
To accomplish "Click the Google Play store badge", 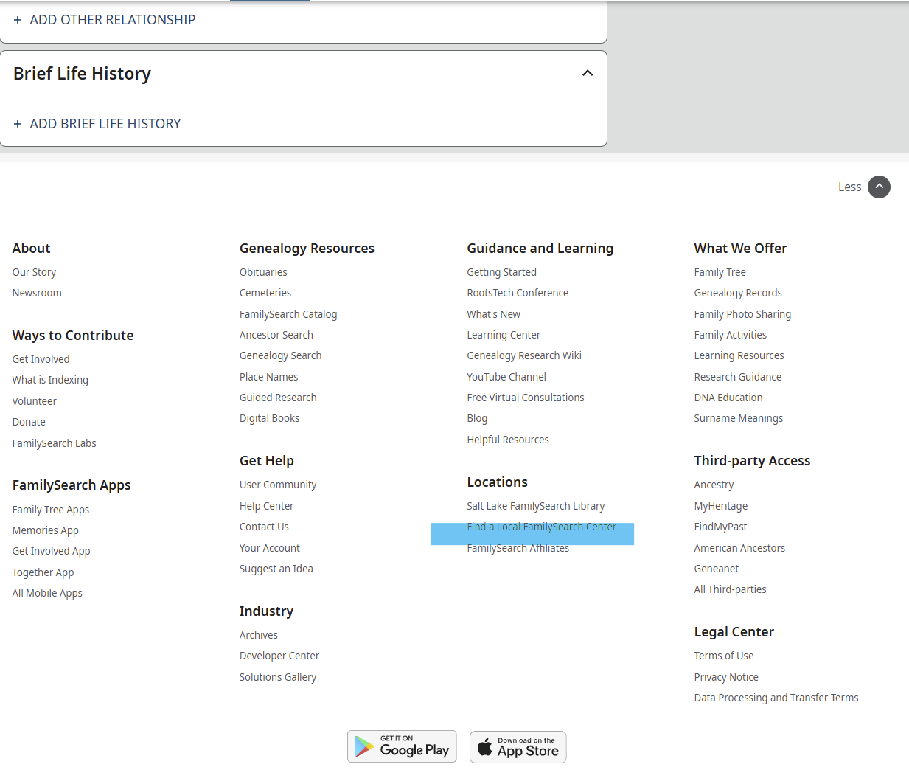I will pyautogui.click(x=402, y=746).
